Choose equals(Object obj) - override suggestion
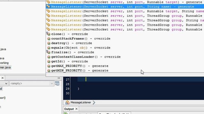 [125, 48]
